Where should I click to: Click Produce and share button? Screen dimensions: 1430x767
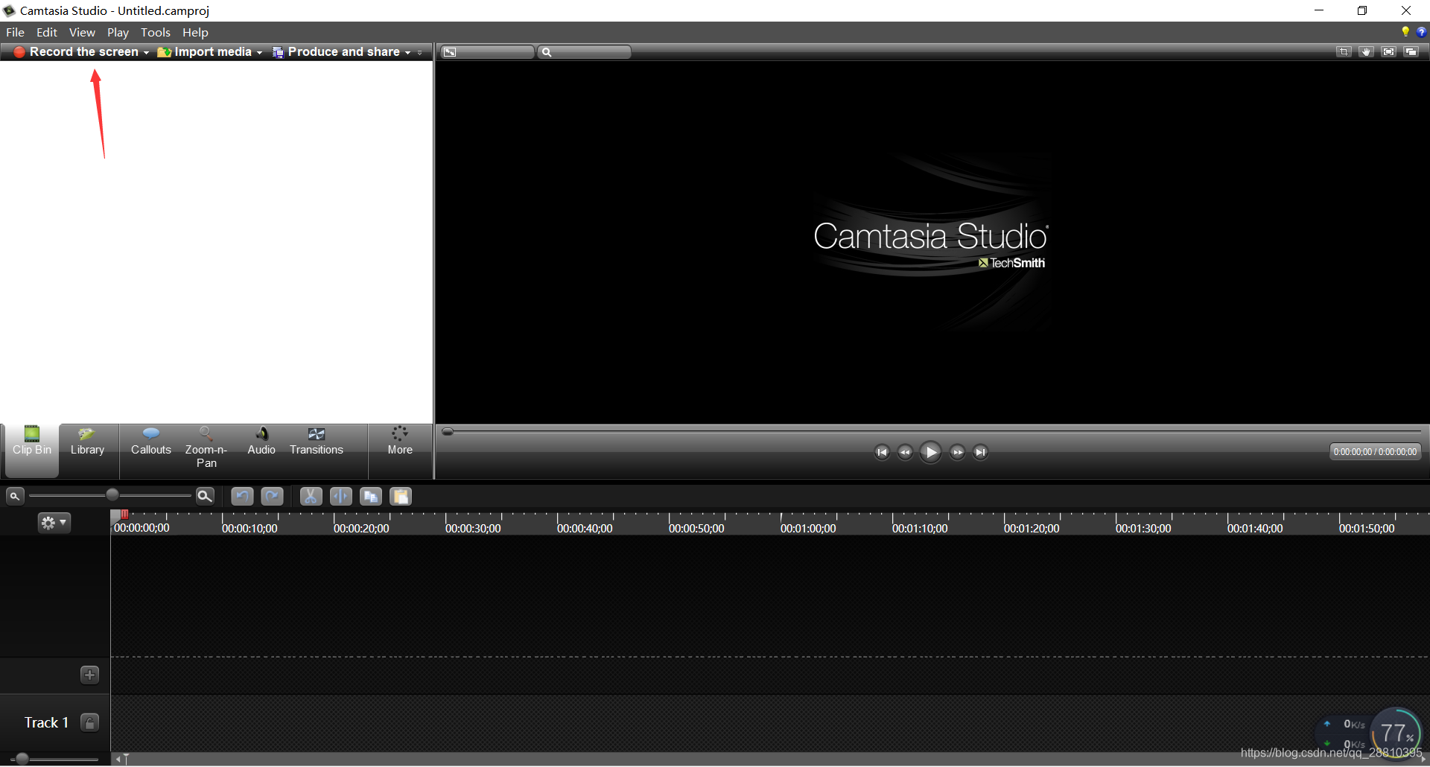coord(337,52)
